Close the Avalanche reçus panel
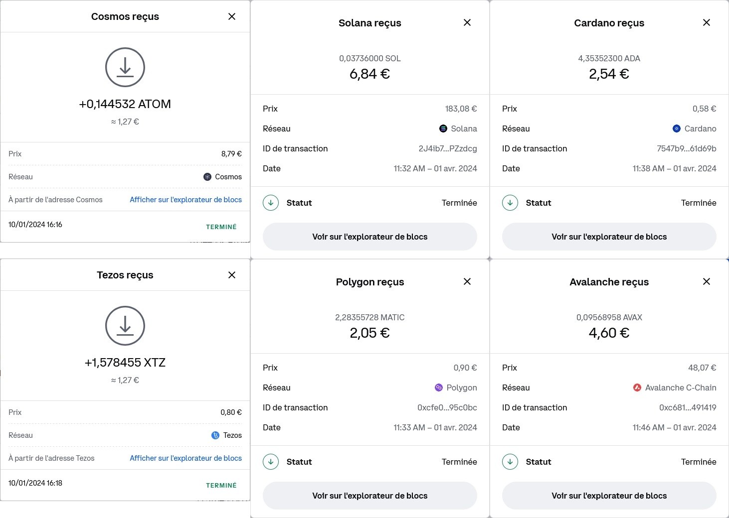 707,281
